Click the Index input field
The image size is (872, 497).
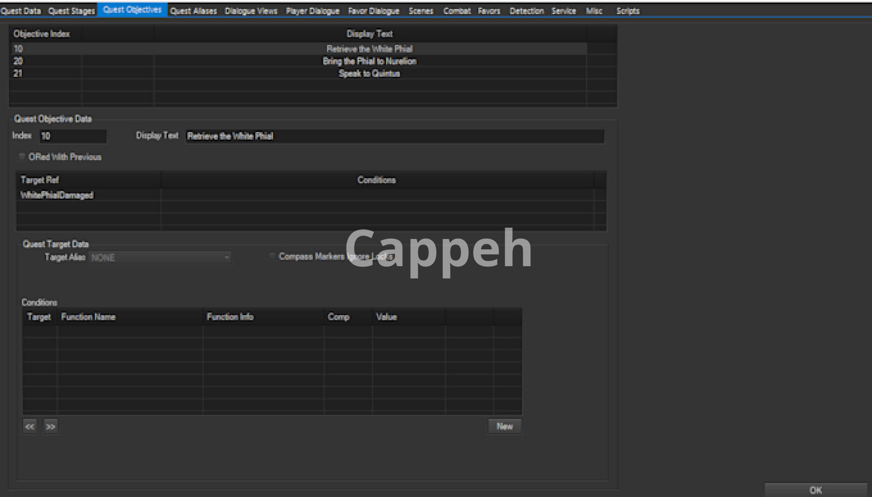[73, 136]
